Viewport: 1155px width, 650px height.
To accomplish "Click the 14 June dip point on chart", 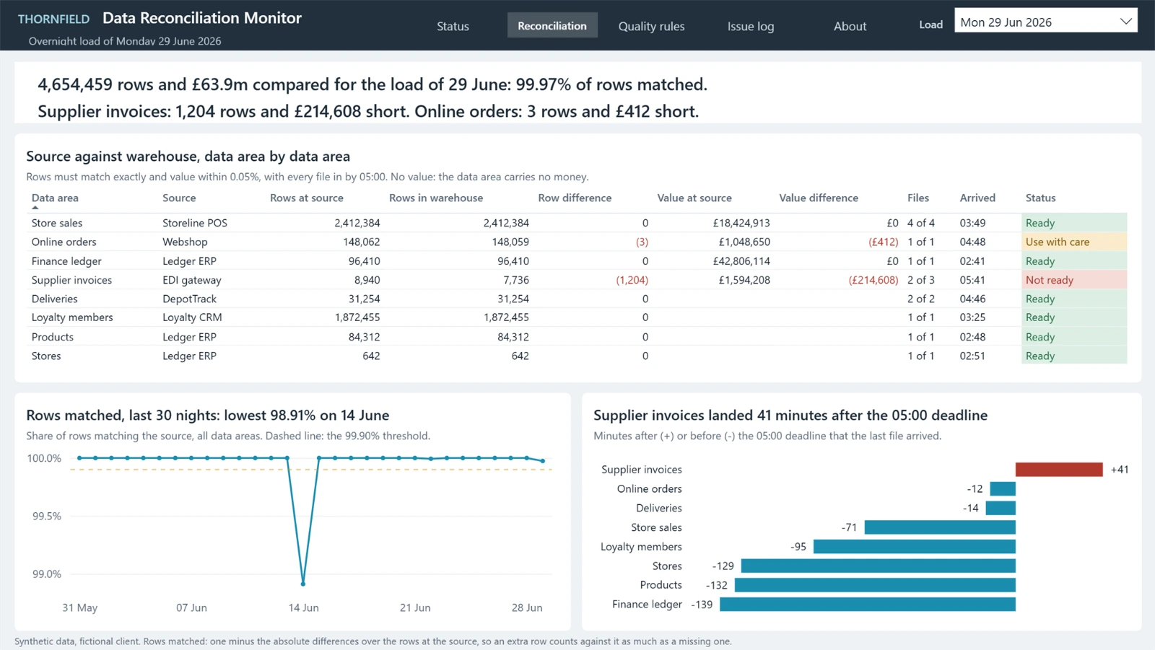I will coord(303,584).
